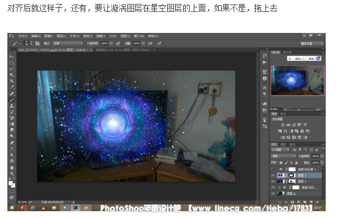Viewport: 341px width, 218px height.
Task: Click the navigator preview thumbnail
Action: pyautogui.click(x=297, y=81)
